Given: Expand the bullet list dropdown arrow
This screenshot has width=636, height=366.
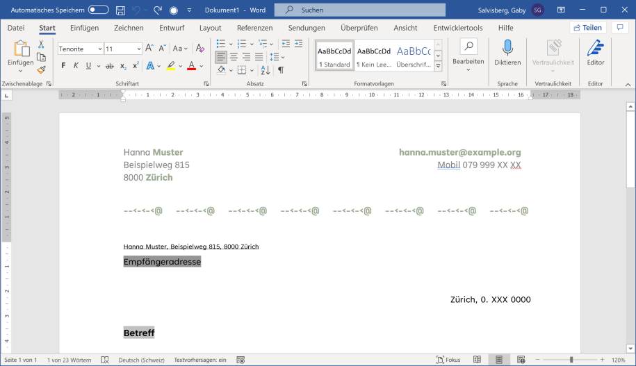Looking at the screenshot, I should point(231,44).
